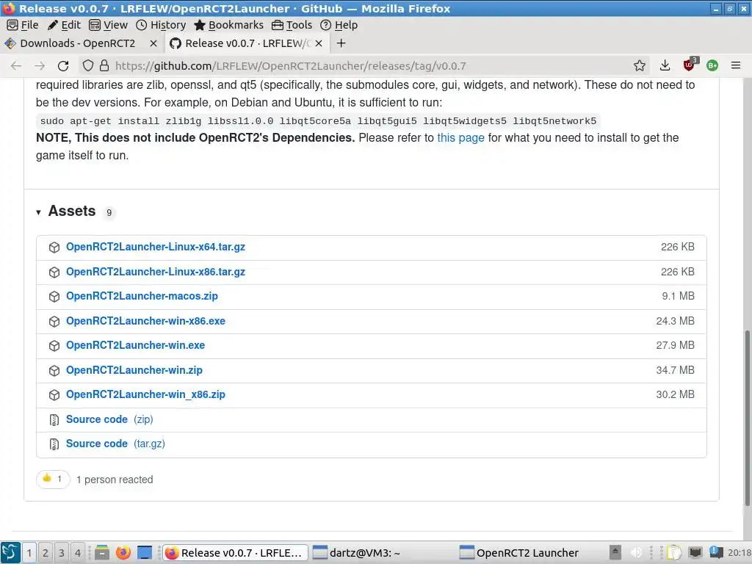Screen dimensions: 752x564
Task: Launch file manager from taskbar
Action: [101, 553]
